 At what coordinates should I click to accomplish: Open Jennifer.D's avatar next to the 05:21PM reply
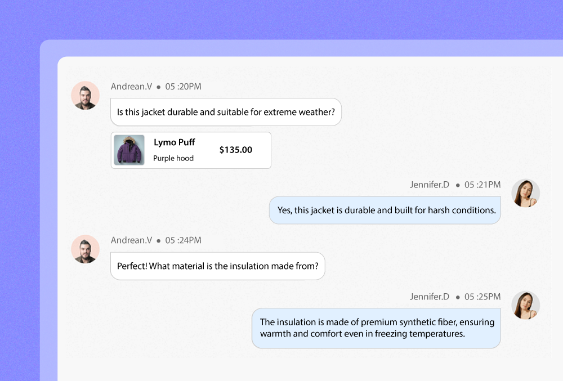click(525, 194)
